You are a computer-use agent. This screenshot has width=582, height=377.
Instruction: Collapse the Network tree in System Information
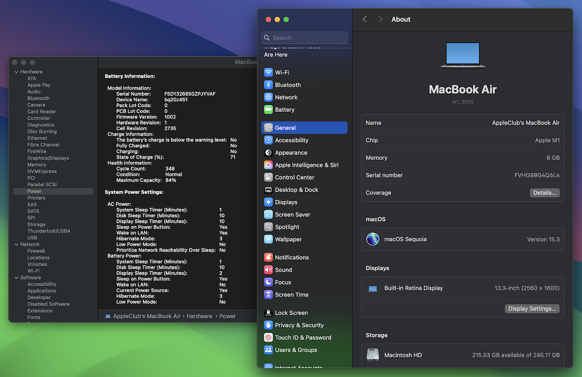[x=16, y=245]
